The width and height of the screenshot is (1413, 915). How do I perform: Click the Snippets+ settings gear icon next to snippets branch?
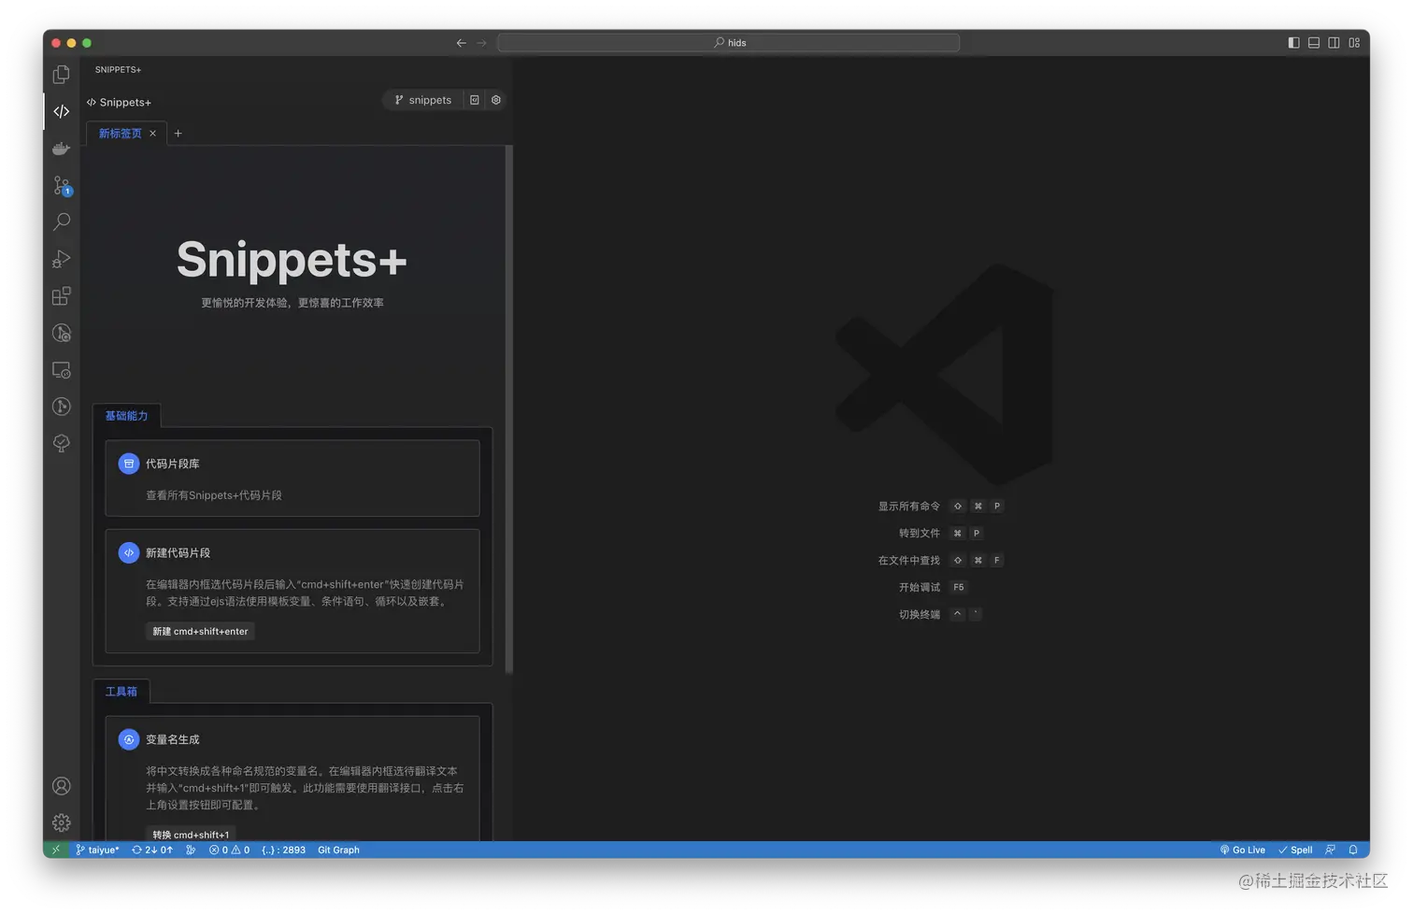[496, 100]
